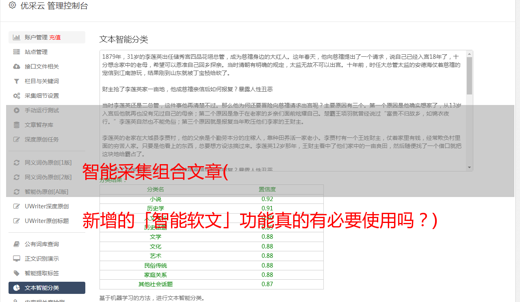Click the cloud icon for 接口文件相关

[17, 66]
